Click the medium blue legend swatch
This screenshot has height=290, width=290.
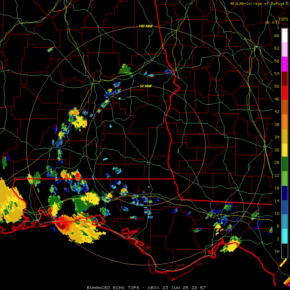[285, 208]
